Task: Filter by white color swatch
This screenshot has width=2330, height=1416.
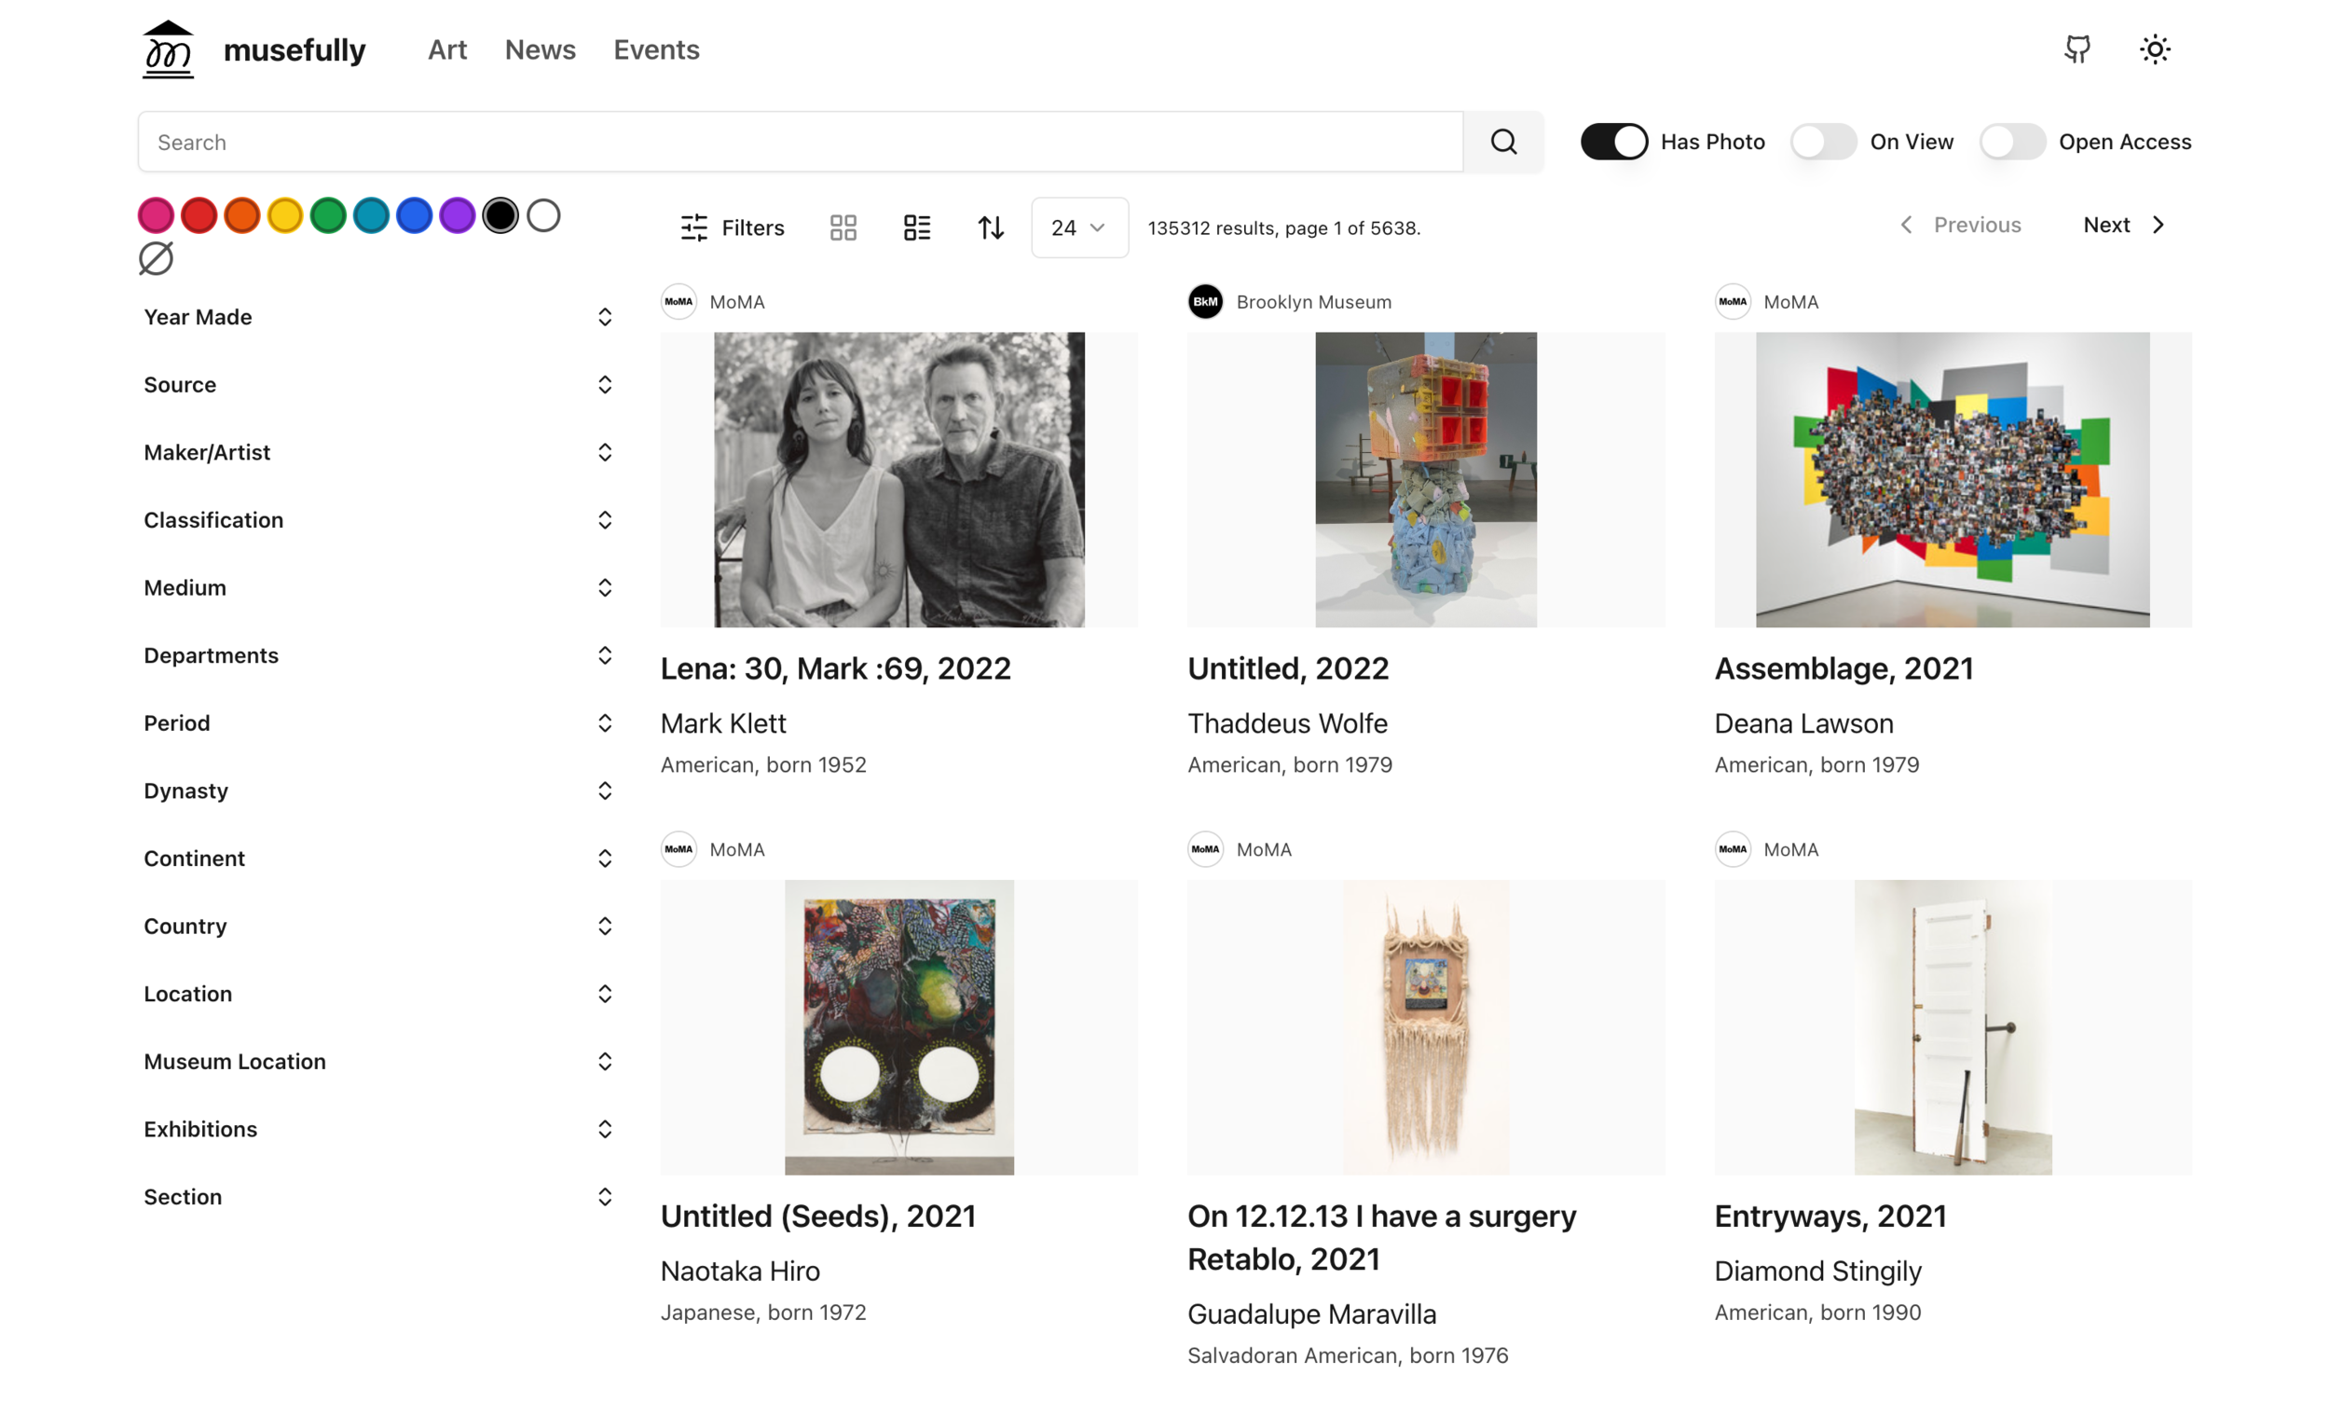Action: point(542,215)
